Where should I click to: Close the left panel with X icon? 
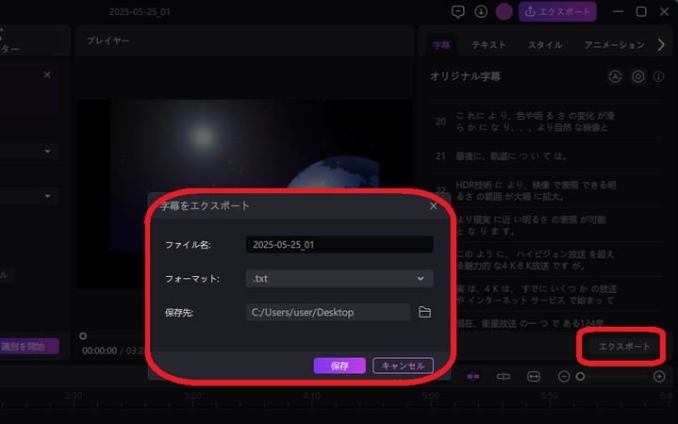click(47, 74)
